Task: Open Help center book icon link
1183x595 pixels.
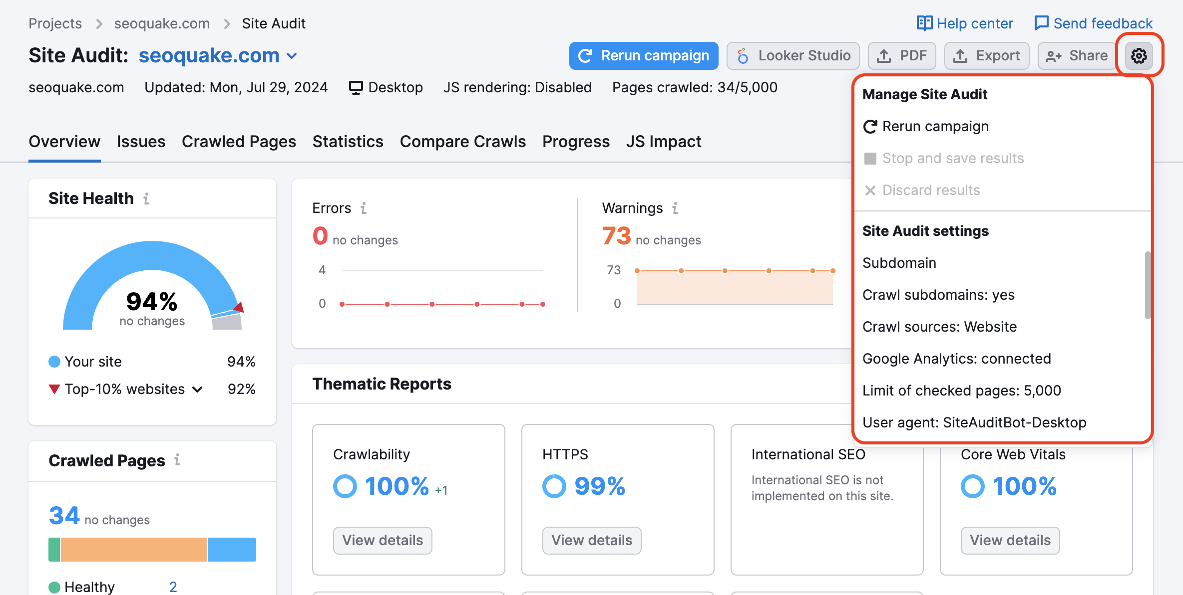Action: click(x=924, y=23)
